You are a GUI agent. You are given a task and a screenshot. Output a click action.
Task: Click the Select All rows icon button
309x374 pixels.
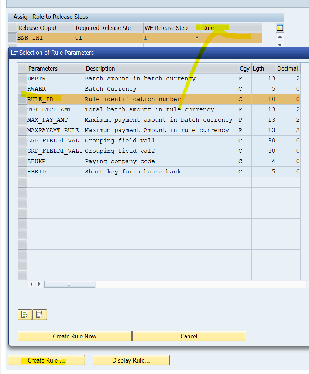25,314
